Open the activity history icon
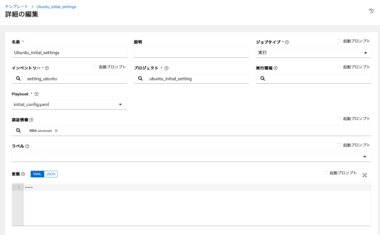The image size is (380, 235). pyautogui.click(x=371, y=11)
